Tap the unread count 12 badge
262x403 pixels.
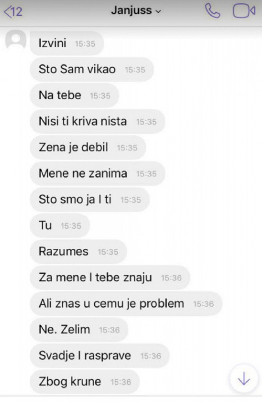pos(17,12)
